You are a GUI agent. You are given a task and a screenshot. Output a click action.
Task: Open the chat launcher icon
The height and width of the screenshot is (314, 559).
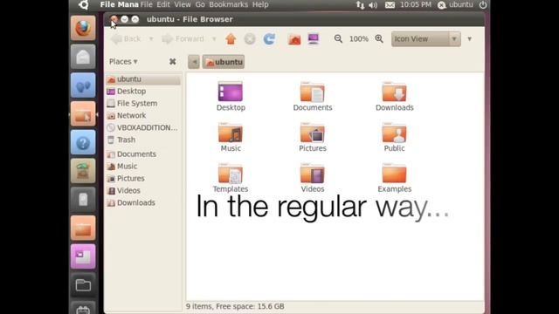tap(83, 85)
